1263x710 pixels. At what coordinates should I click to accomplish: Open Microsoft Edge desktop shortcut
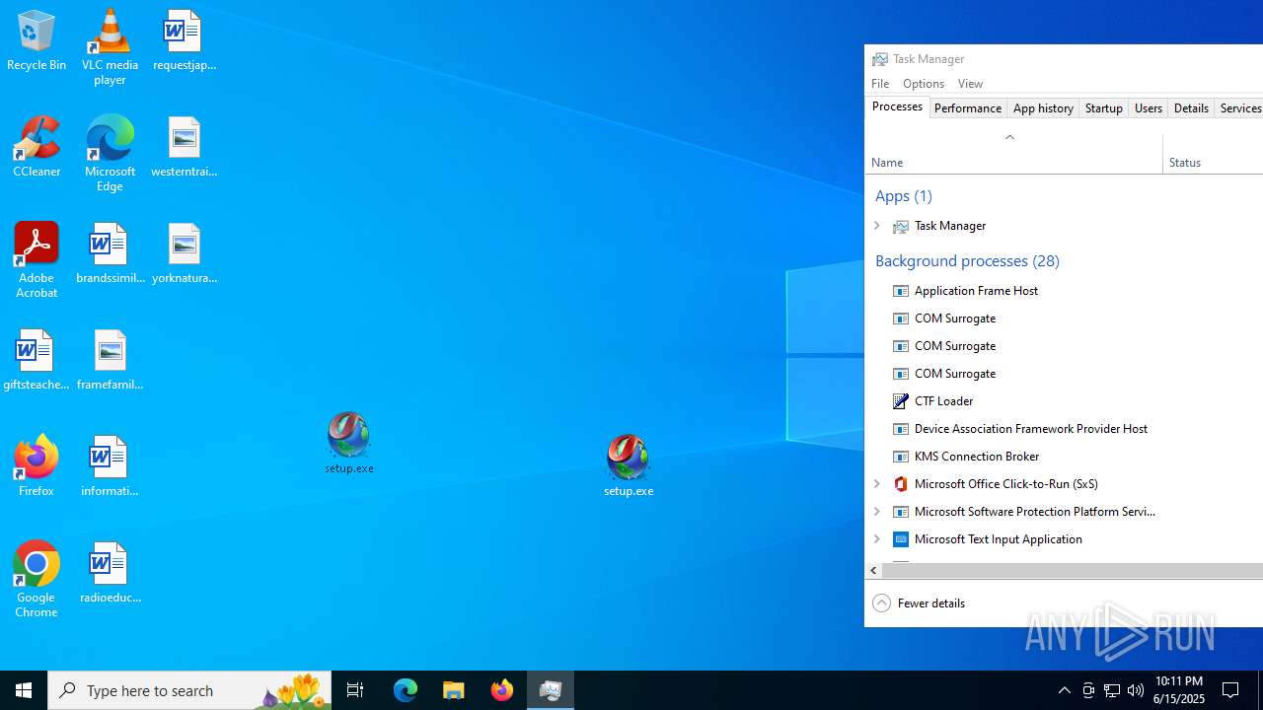pyautogui.click(x=110, y=153)
